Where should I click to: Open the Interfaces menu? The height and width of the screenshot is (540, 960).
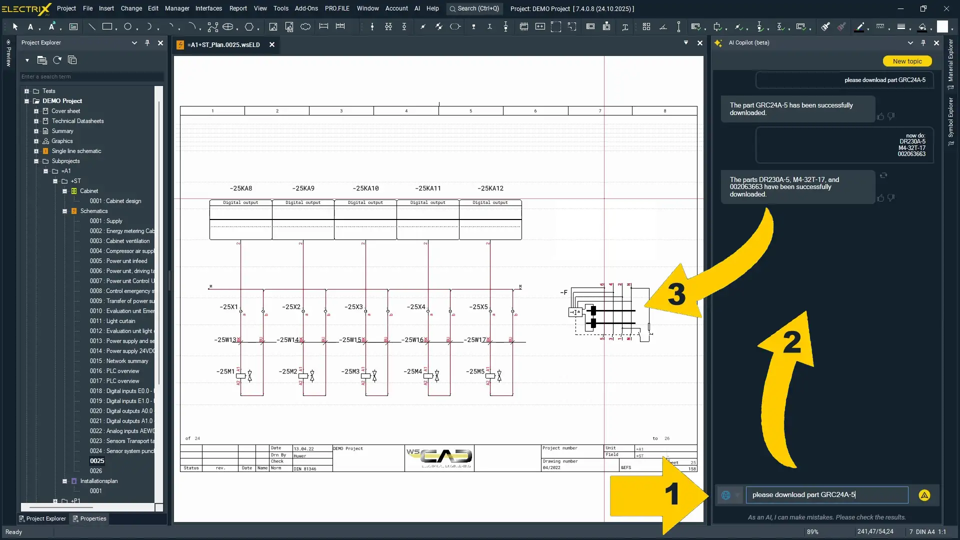point(208,8)
